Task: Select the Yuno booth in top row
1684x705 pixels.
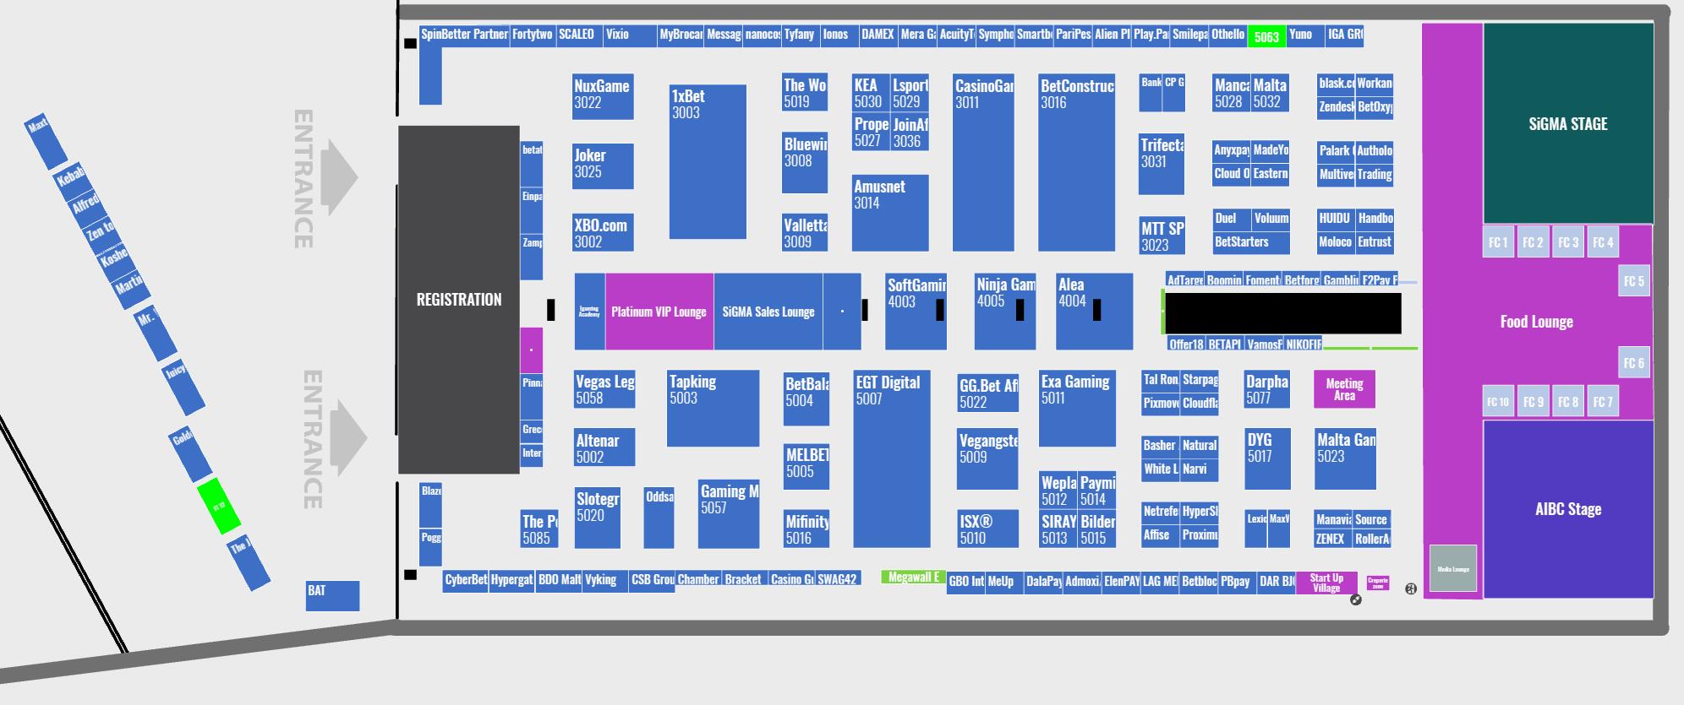Action: tap(1304, 35)
